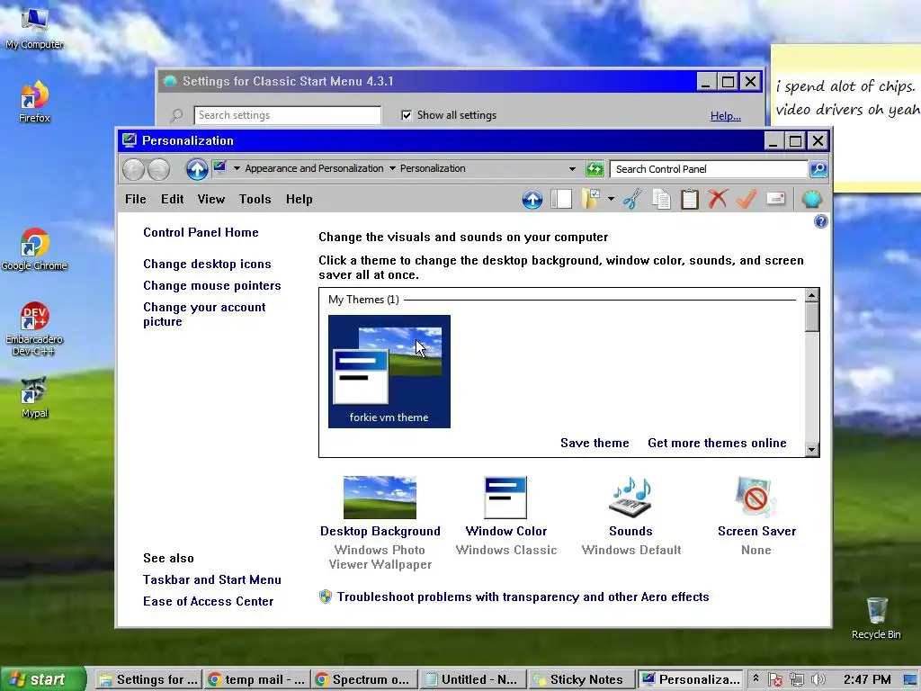Open Google Chrome desktop shortcut
Image resolution: width=921 pixels, height=691 pixels.
[x=34, y=250]
